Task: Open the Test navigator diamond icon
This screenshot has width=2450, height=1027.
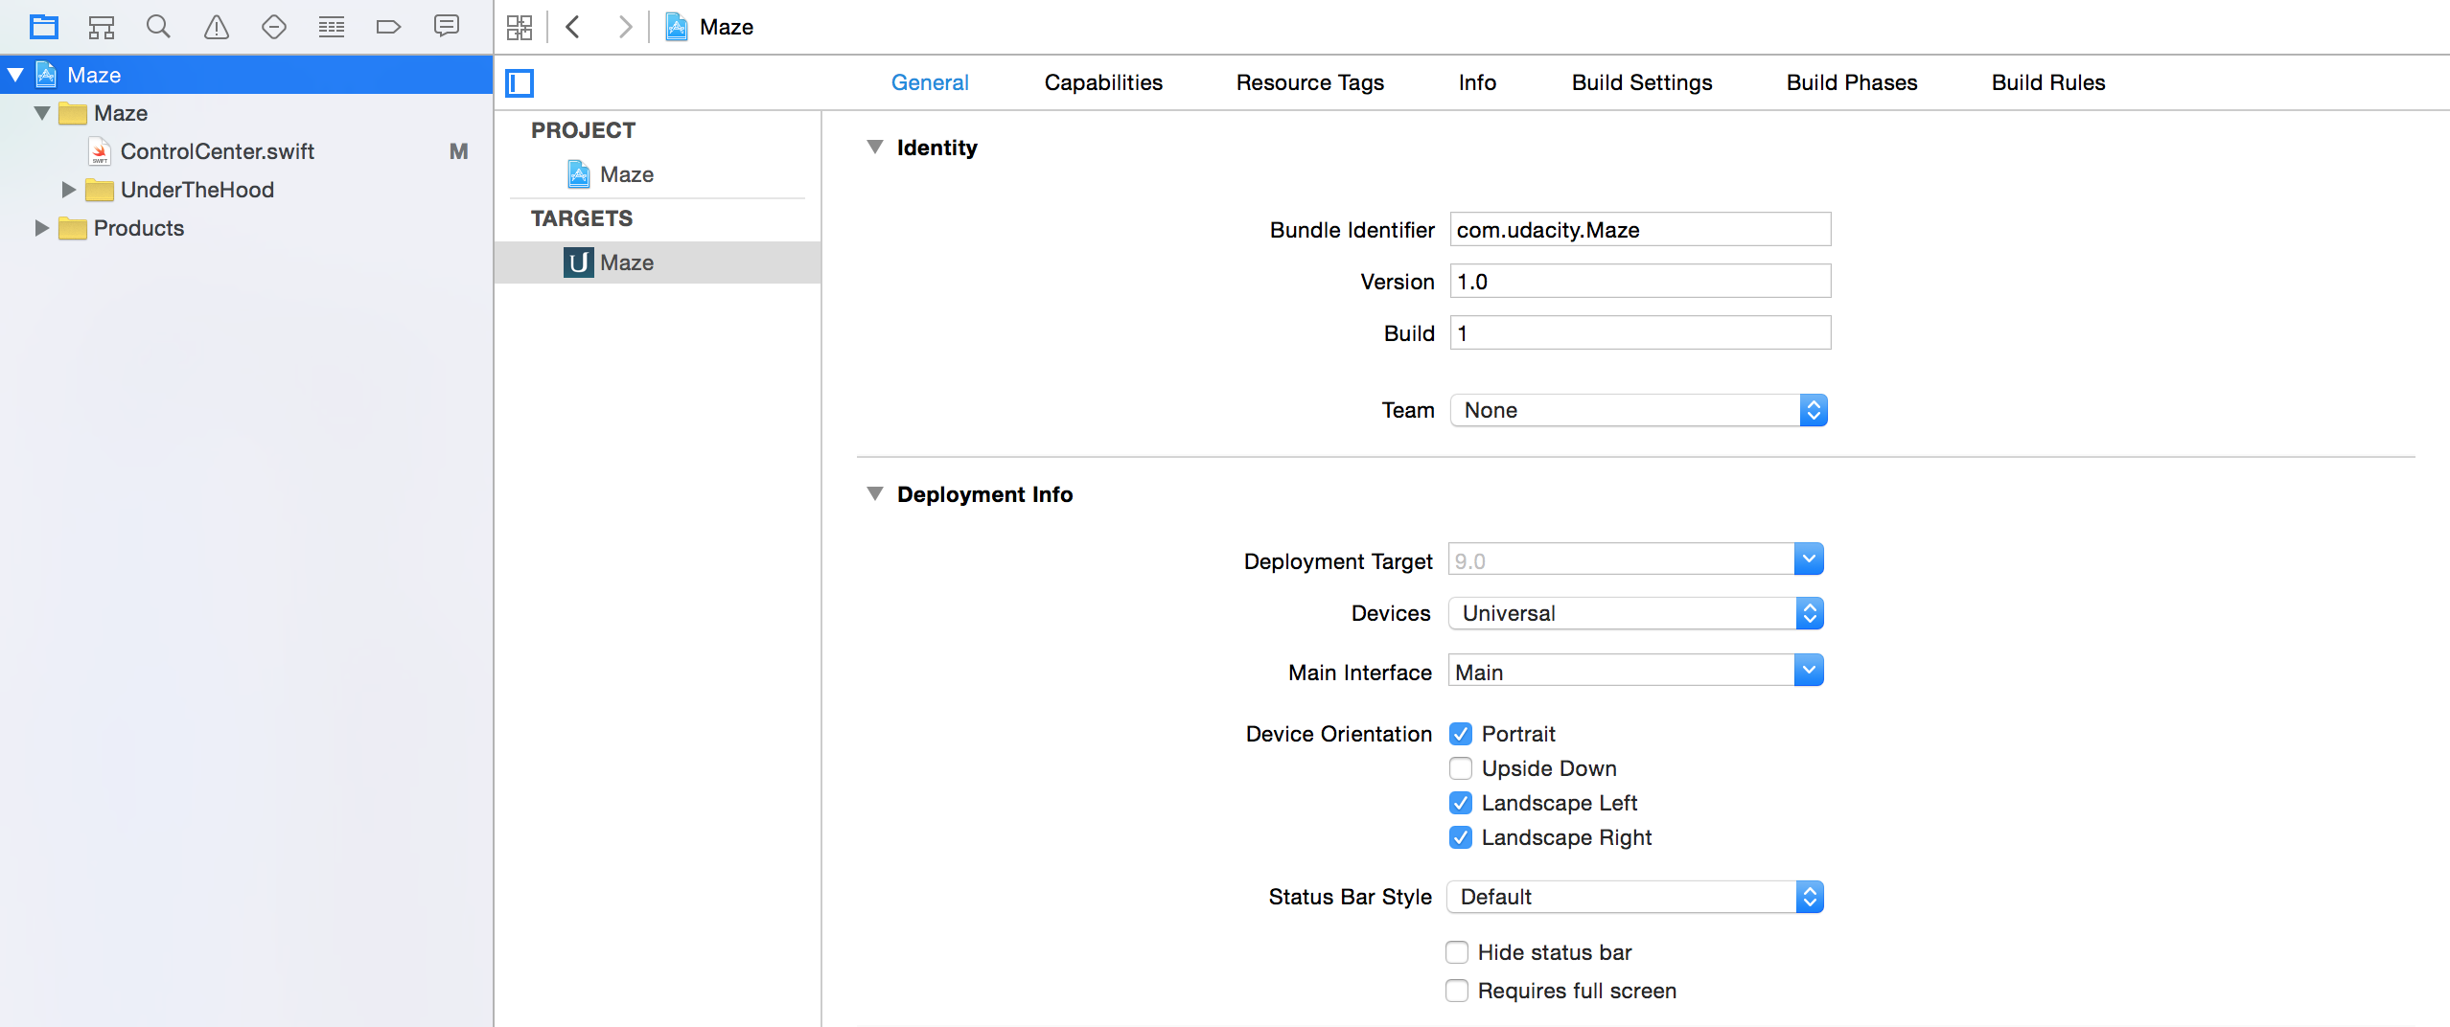Action: tap(274, 27)
